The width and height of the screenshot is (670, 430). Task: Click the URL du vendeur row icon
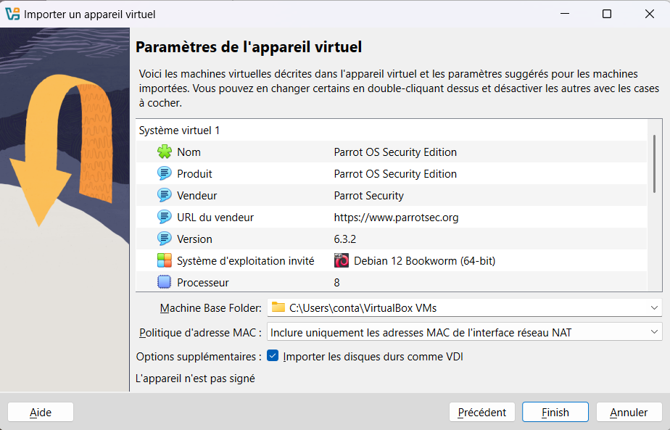[165, 217]
